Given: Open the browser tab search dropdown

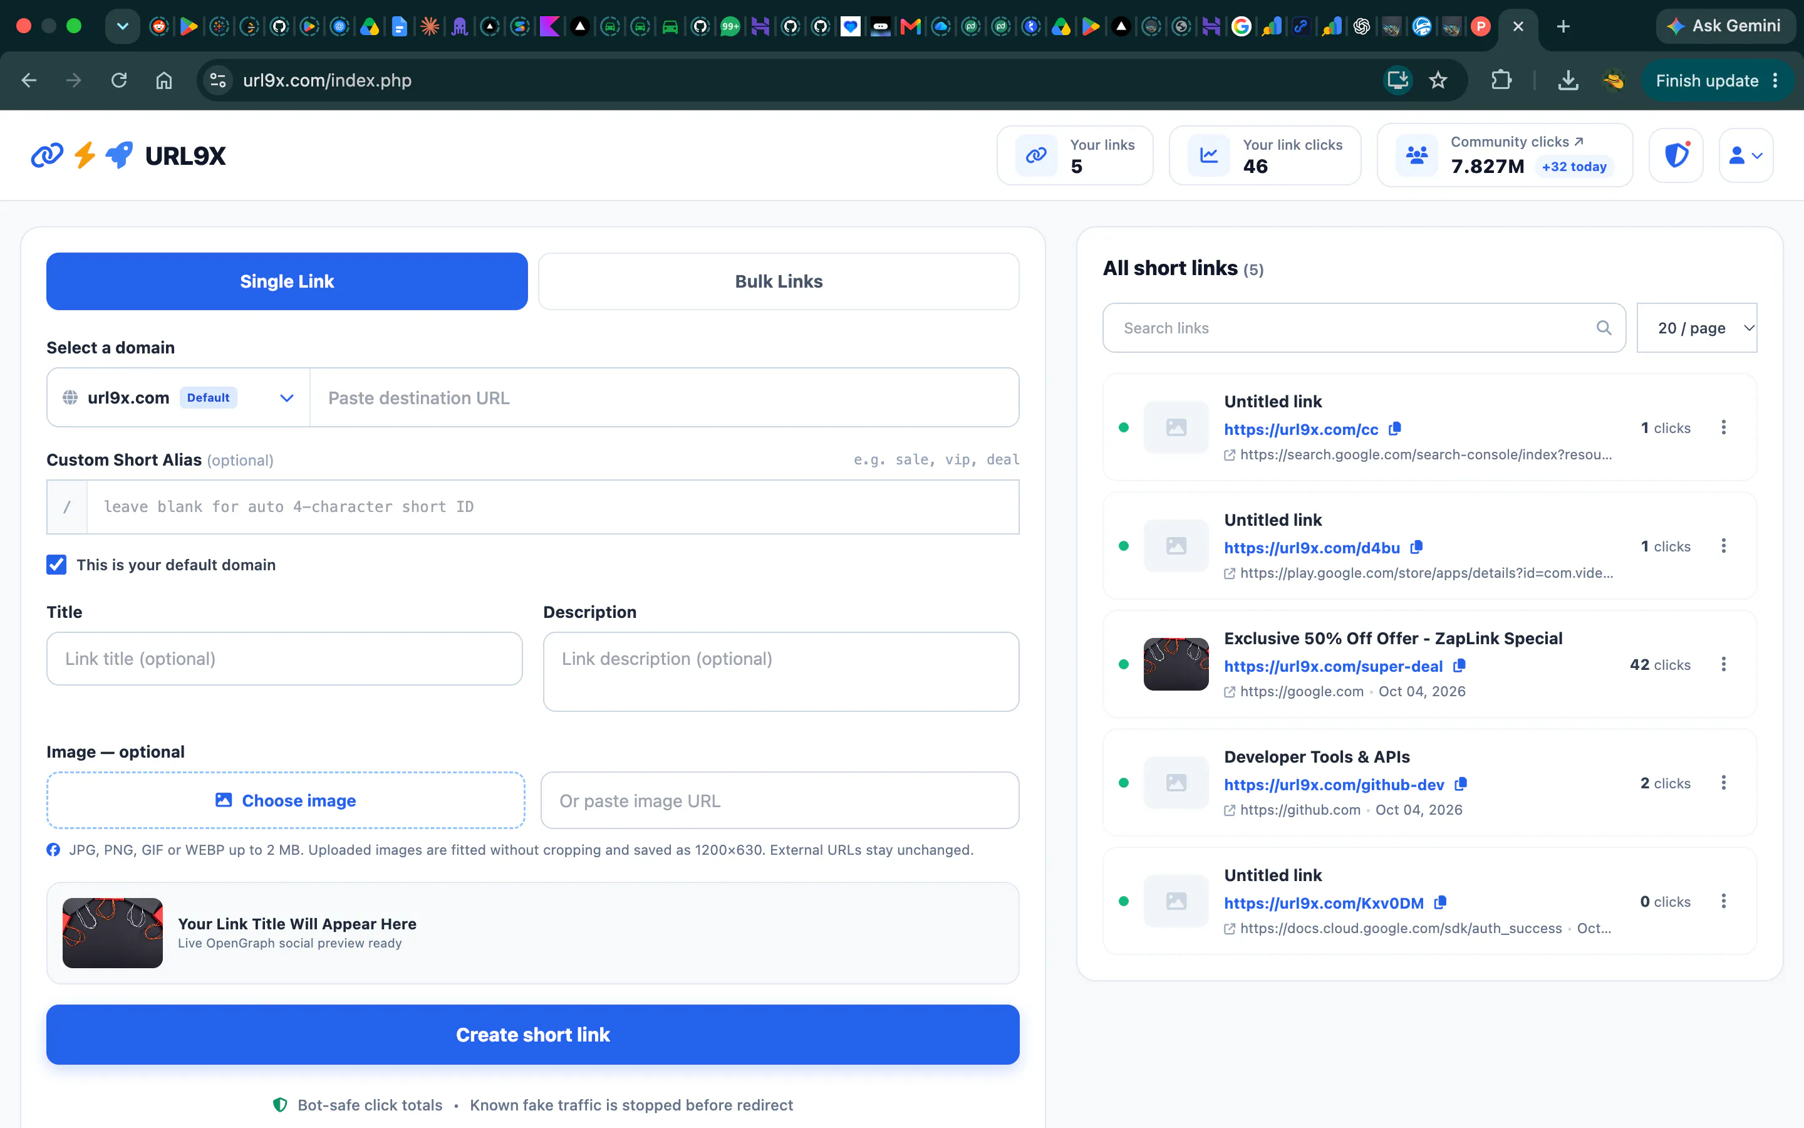Looking at the screenshot, I should [122, 27].
